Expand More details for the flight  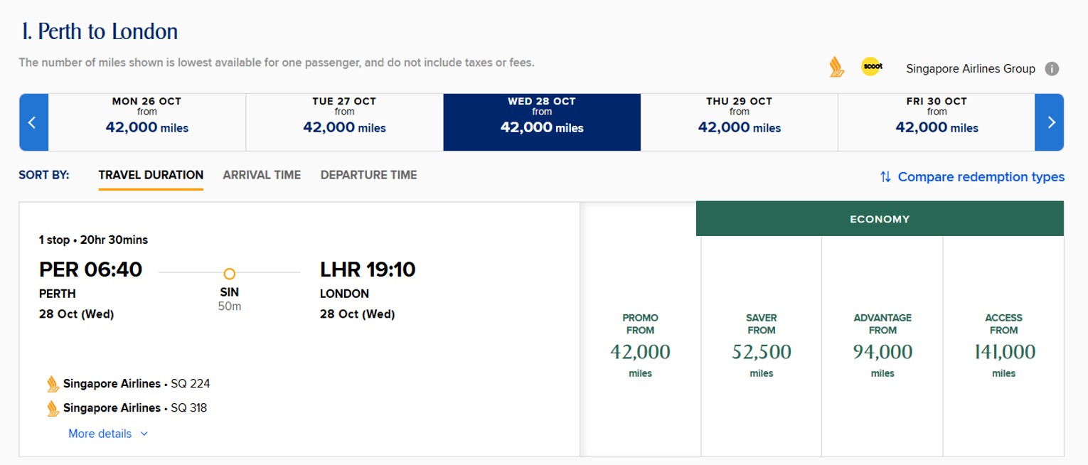[108, 434]
